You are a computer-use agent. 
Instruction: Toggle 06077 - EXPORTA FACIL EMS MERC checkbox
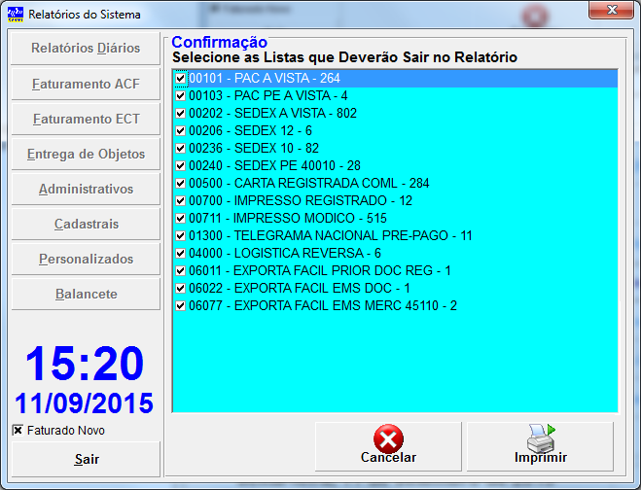click(180, 305)
